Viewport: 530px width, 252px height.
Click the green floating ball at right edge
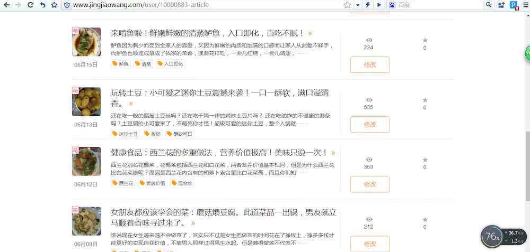pyautogui.click(x=527, y=53)
